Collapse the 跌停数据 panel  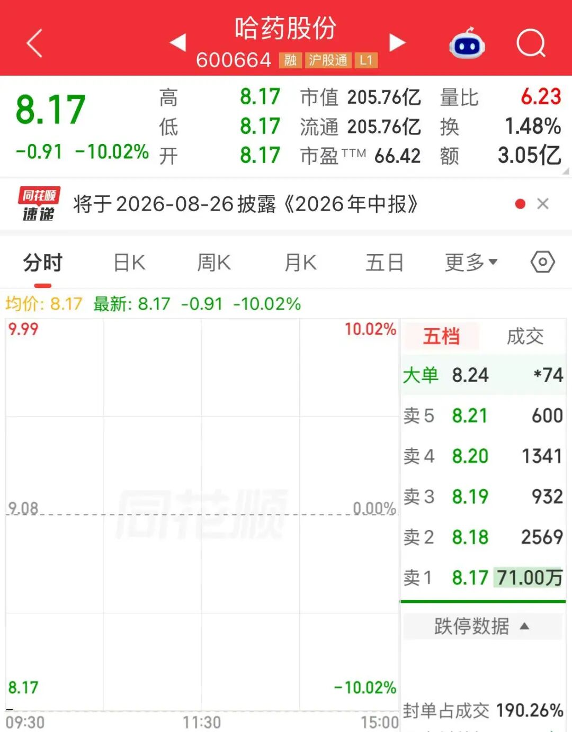482,626
